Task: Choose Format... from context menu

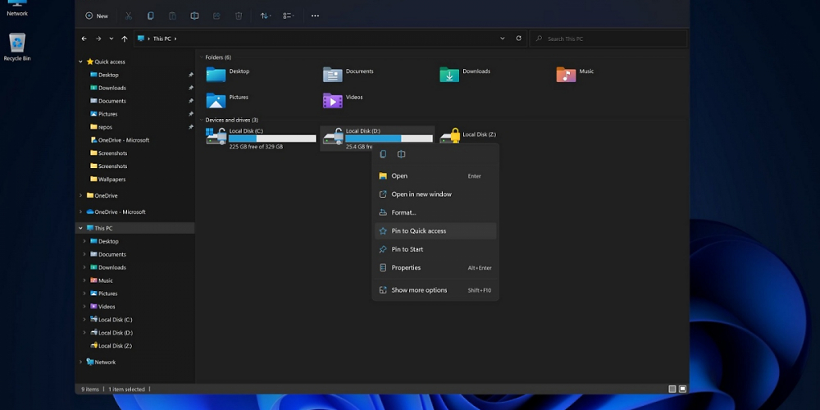Action: 435,213
